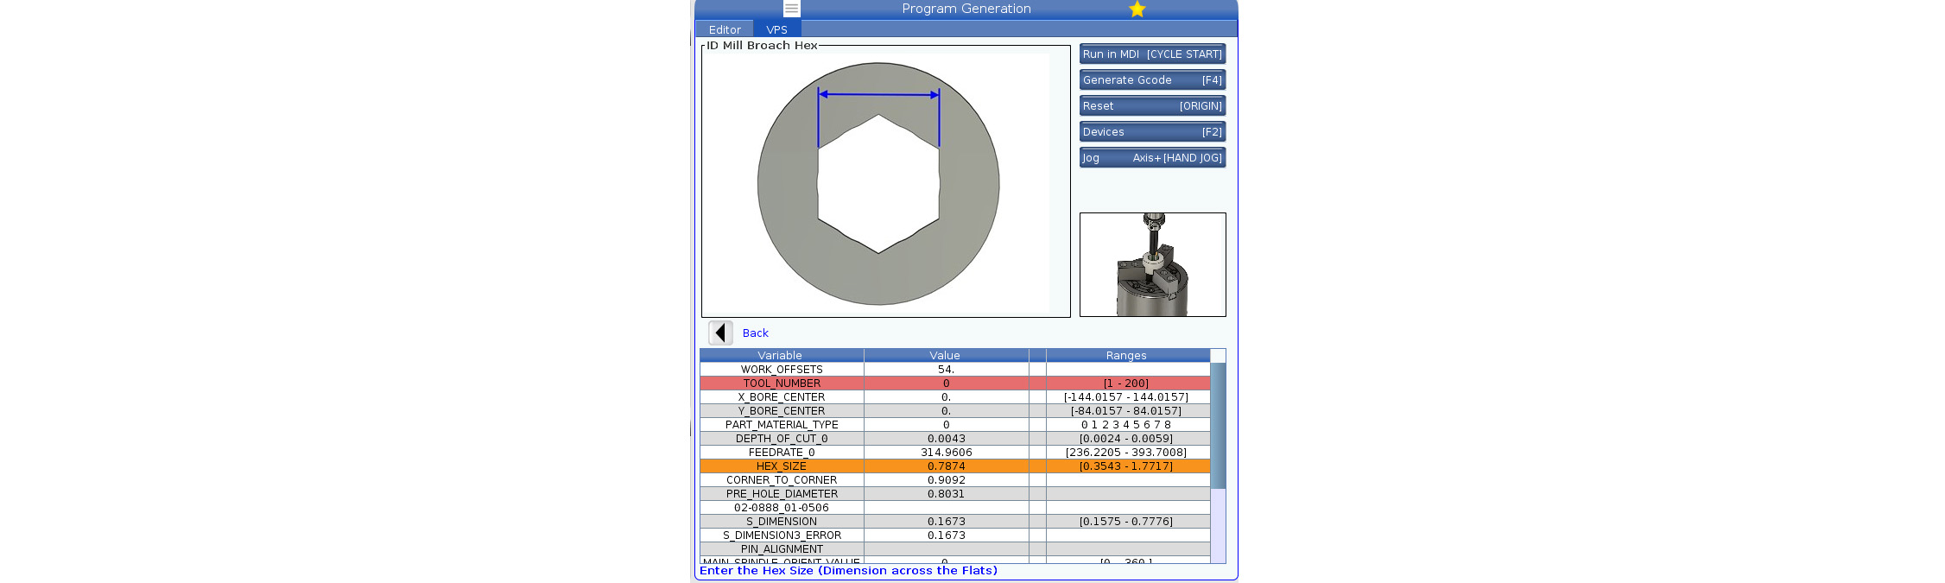Click the chuck and broach tool thumbnail
Viewport: 1945px width, 583px height.
pyautogui.click(x=1152, y=264)
